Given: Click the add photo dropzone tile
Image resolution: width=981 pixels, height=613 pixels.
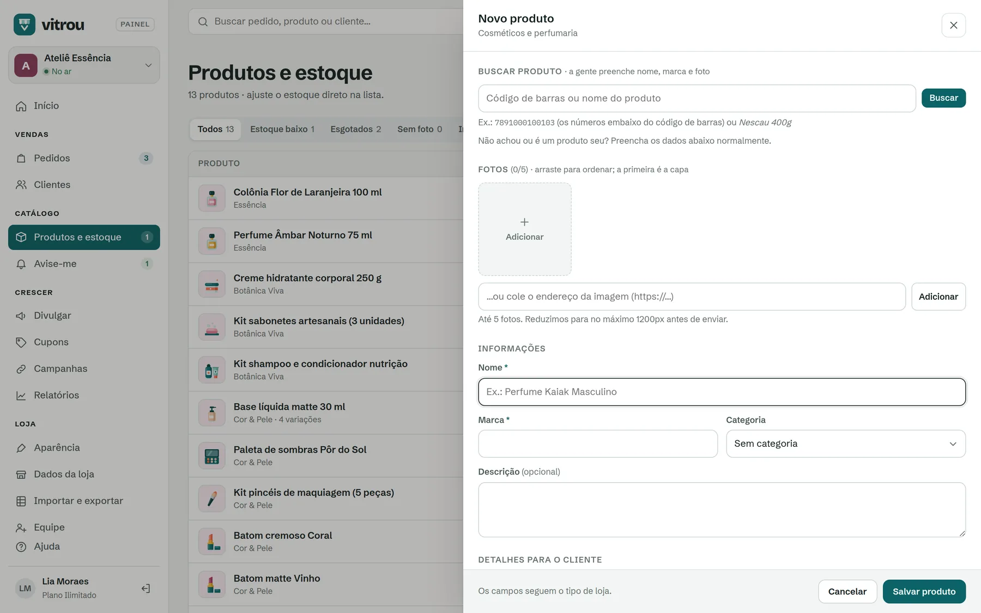Looking at the screenshot, I should (x=525, y=229).
